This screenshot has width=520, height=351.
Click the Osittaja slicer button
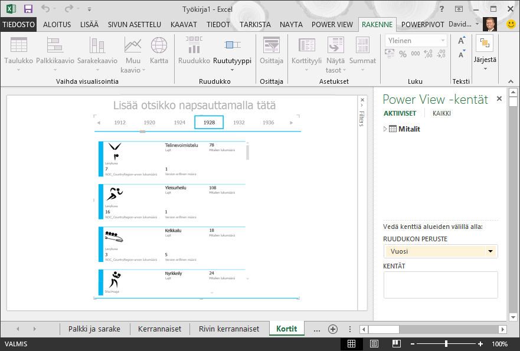click(272, 51)
